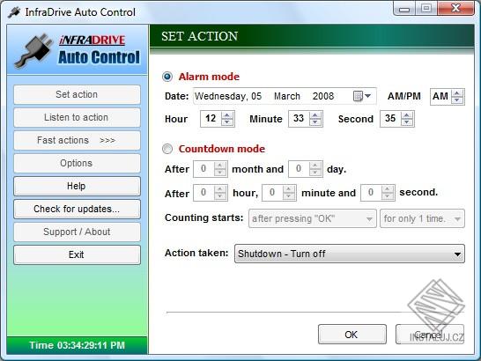Click the Minute input field showing 33

(x=299, y=119)
